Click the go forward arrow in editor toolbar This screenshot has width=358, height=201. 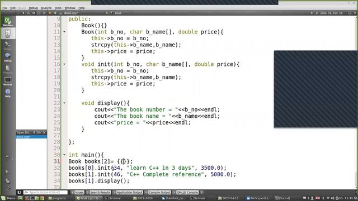coord(55,13)
